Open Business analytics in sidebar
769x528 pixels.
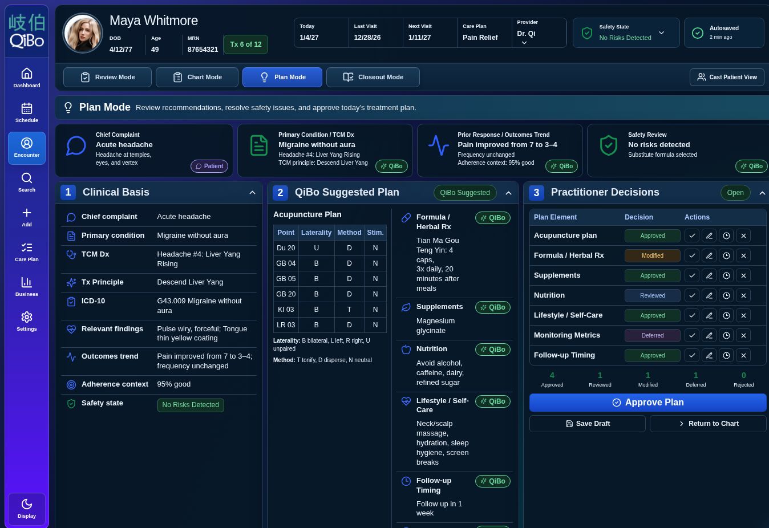point(27,287)
